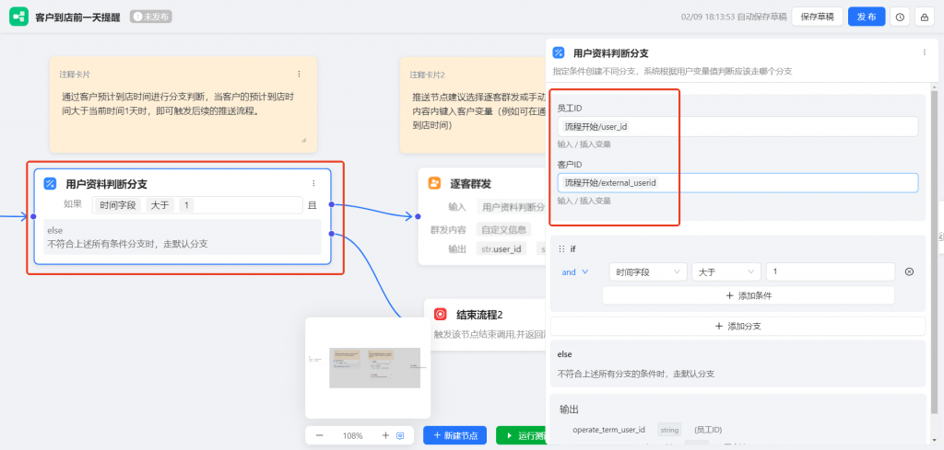Image resolution: width=944 pixels, height=450 pixels.
Task: Click the else section in side panel
Action: (x=737, y=363)
